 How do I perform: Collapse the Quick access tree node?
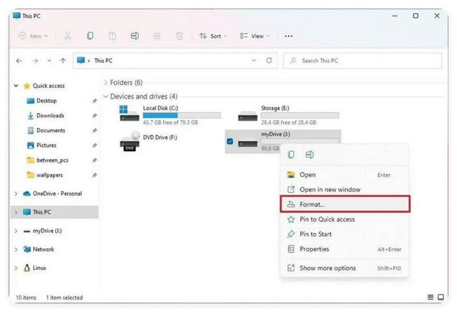pos(16,86)
